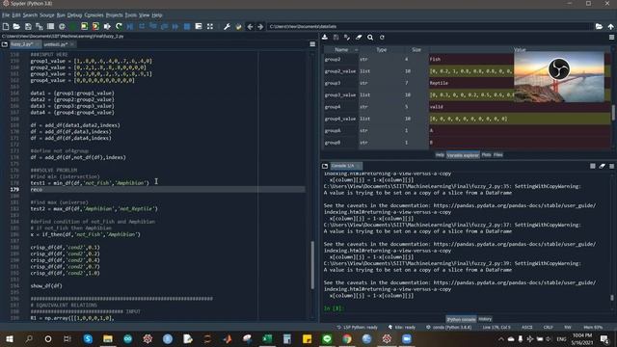
Task: Re-run last script toolbar icon
Action: (x=119, y=26)
